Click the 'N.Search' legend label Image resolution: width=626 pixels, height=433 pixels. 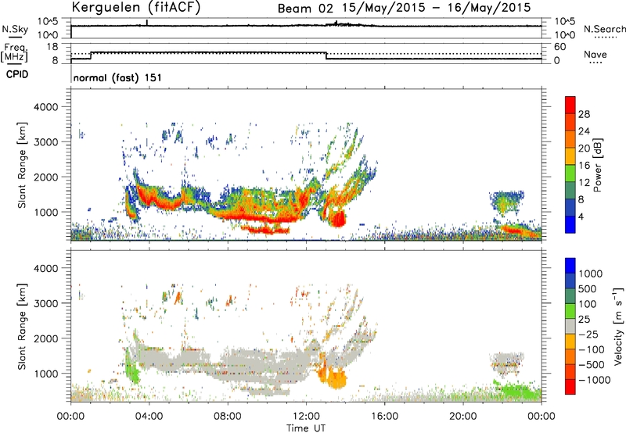pos(604,29)
